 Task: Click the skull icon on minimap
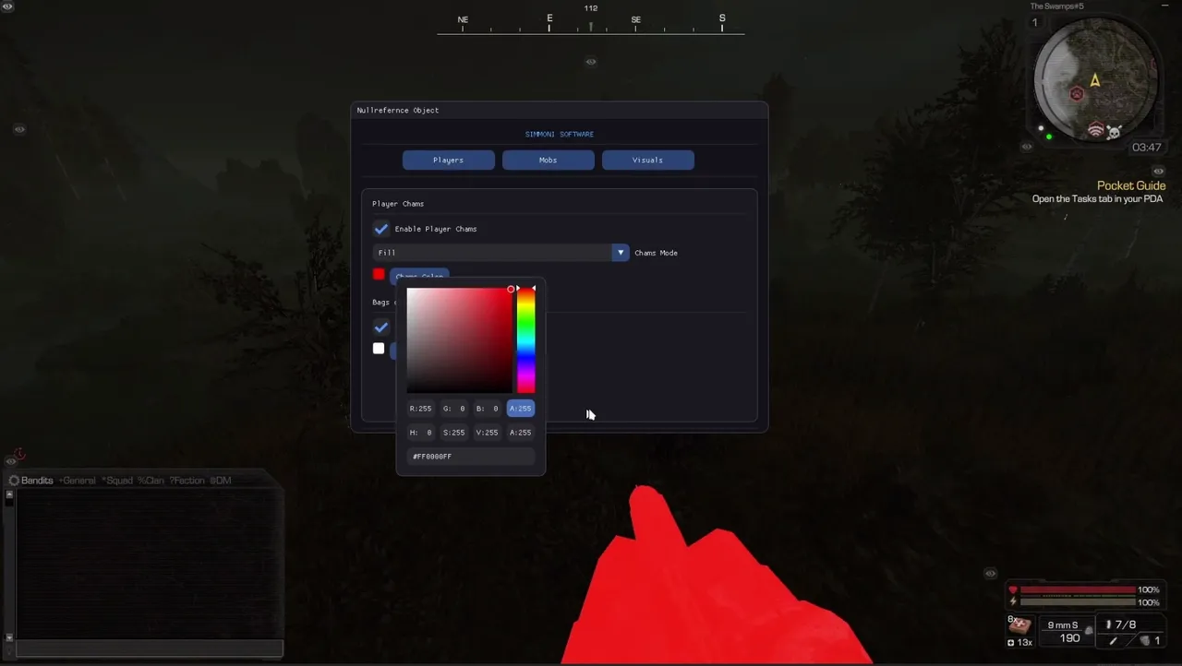point(1115,132)
